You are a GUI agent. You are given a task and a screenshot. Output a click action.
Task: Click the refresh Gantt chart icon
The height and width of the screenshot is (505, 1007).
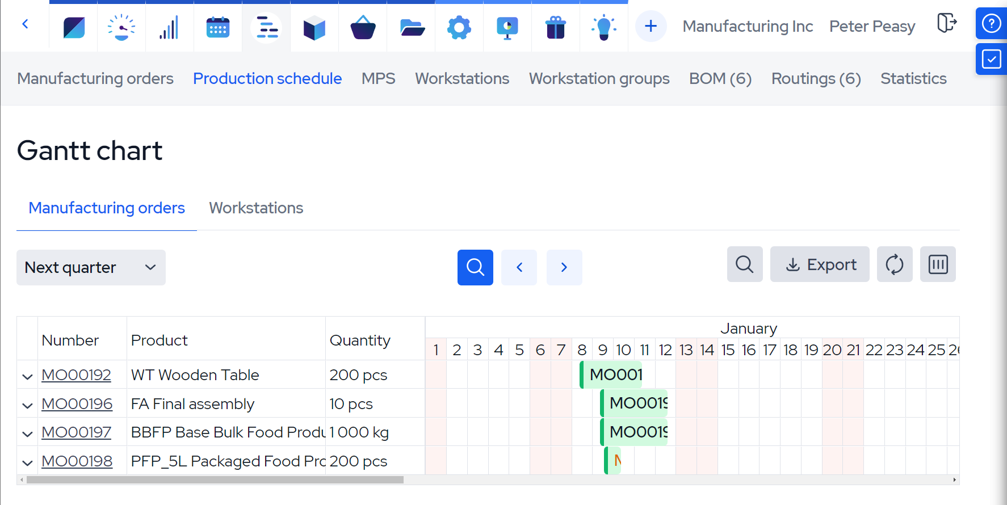(x=894, y=264)
